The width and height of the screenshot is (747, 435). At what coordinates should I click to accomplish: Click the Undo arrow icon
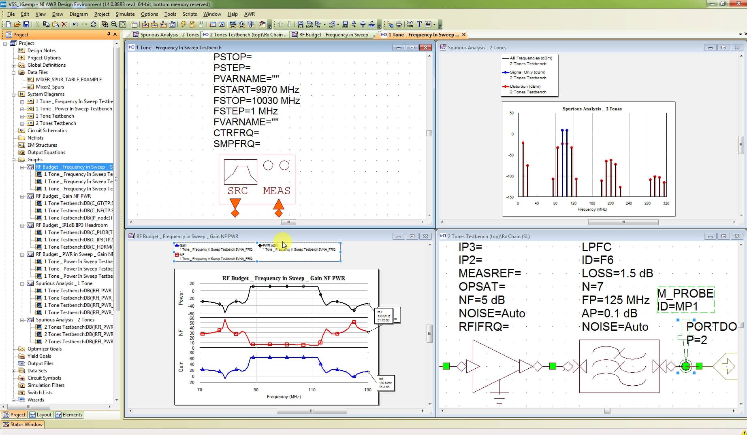click(75, 24)
